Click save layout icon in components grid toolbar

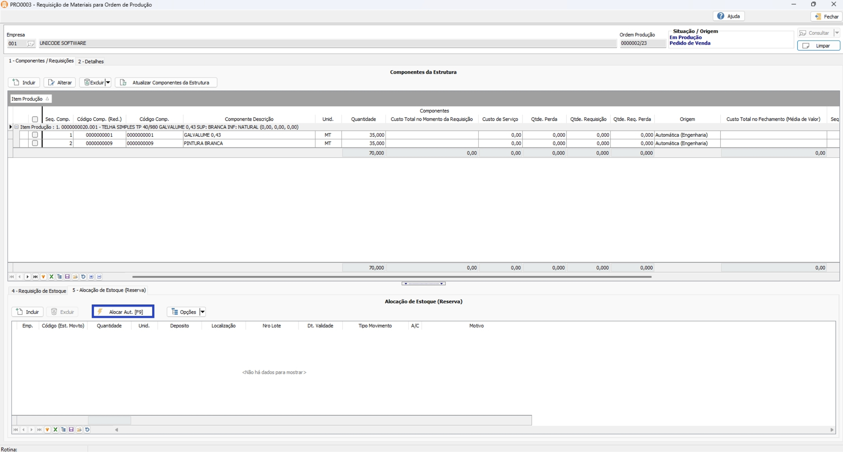coord(67,277)
